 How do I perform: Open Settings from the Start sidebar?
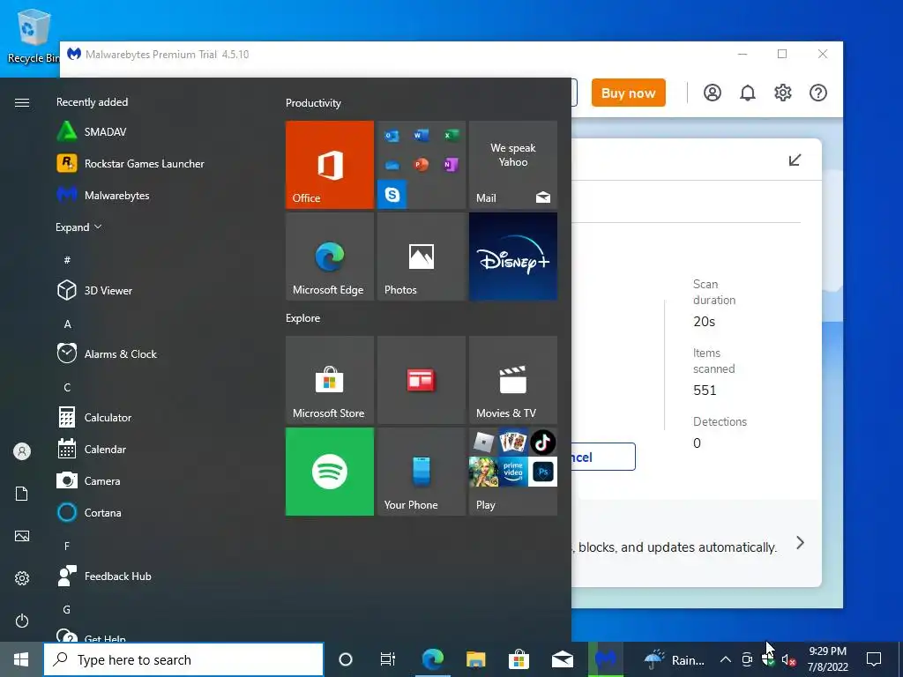(x=22, y=578)
